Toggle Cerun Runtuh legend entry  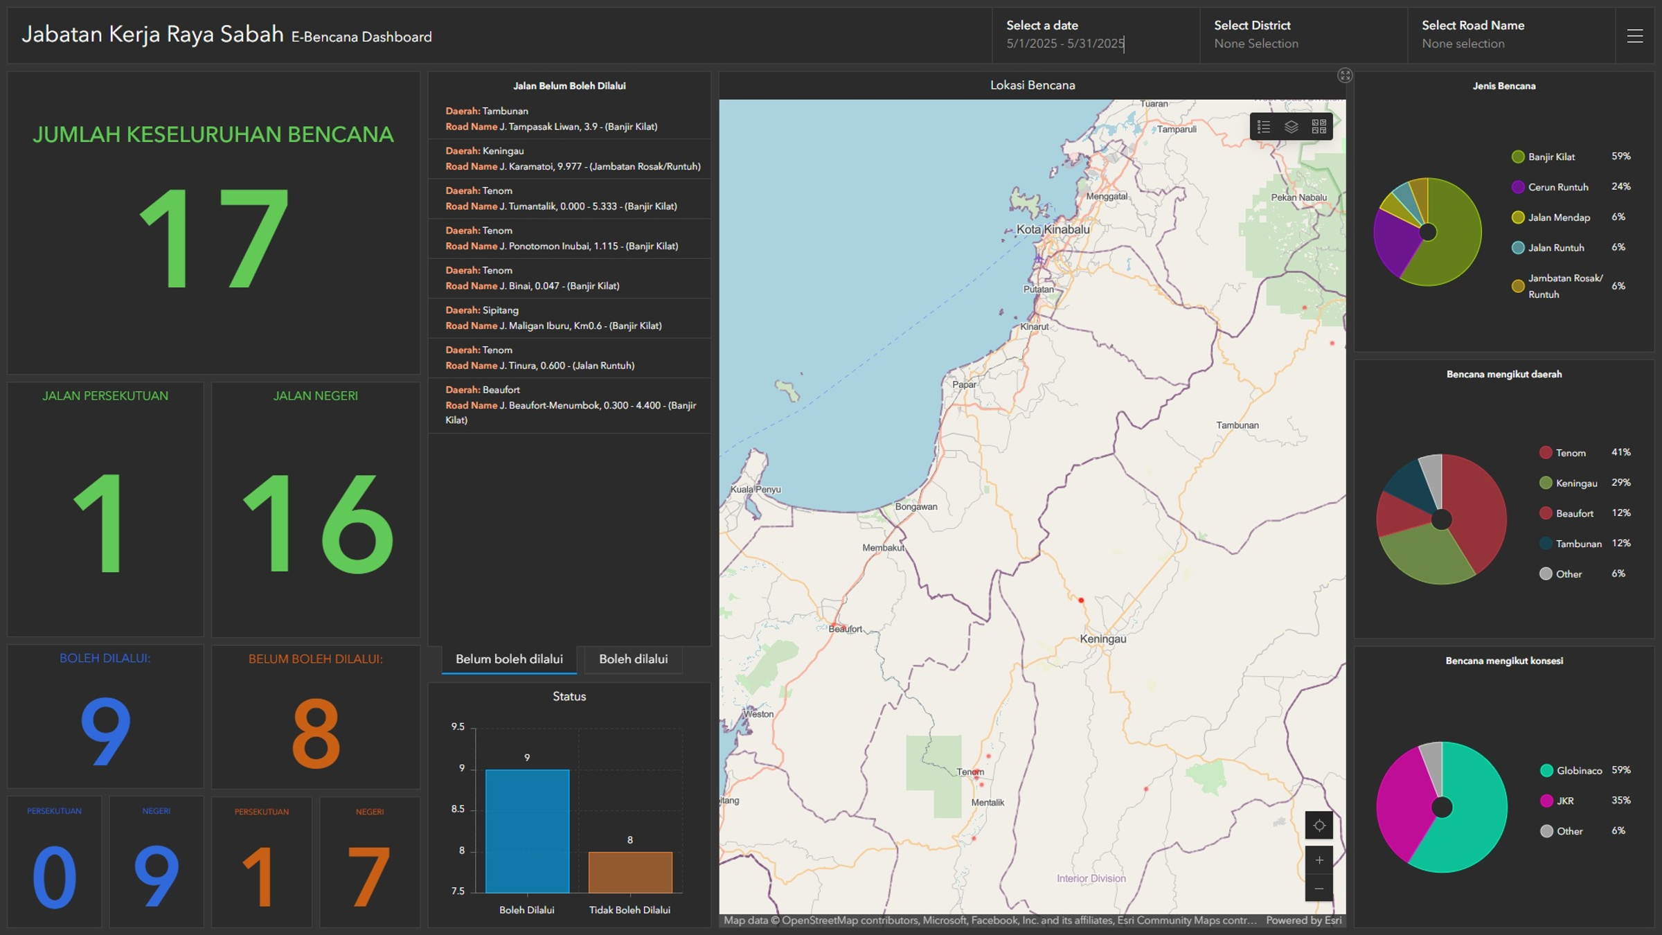tap(1557, 187)
